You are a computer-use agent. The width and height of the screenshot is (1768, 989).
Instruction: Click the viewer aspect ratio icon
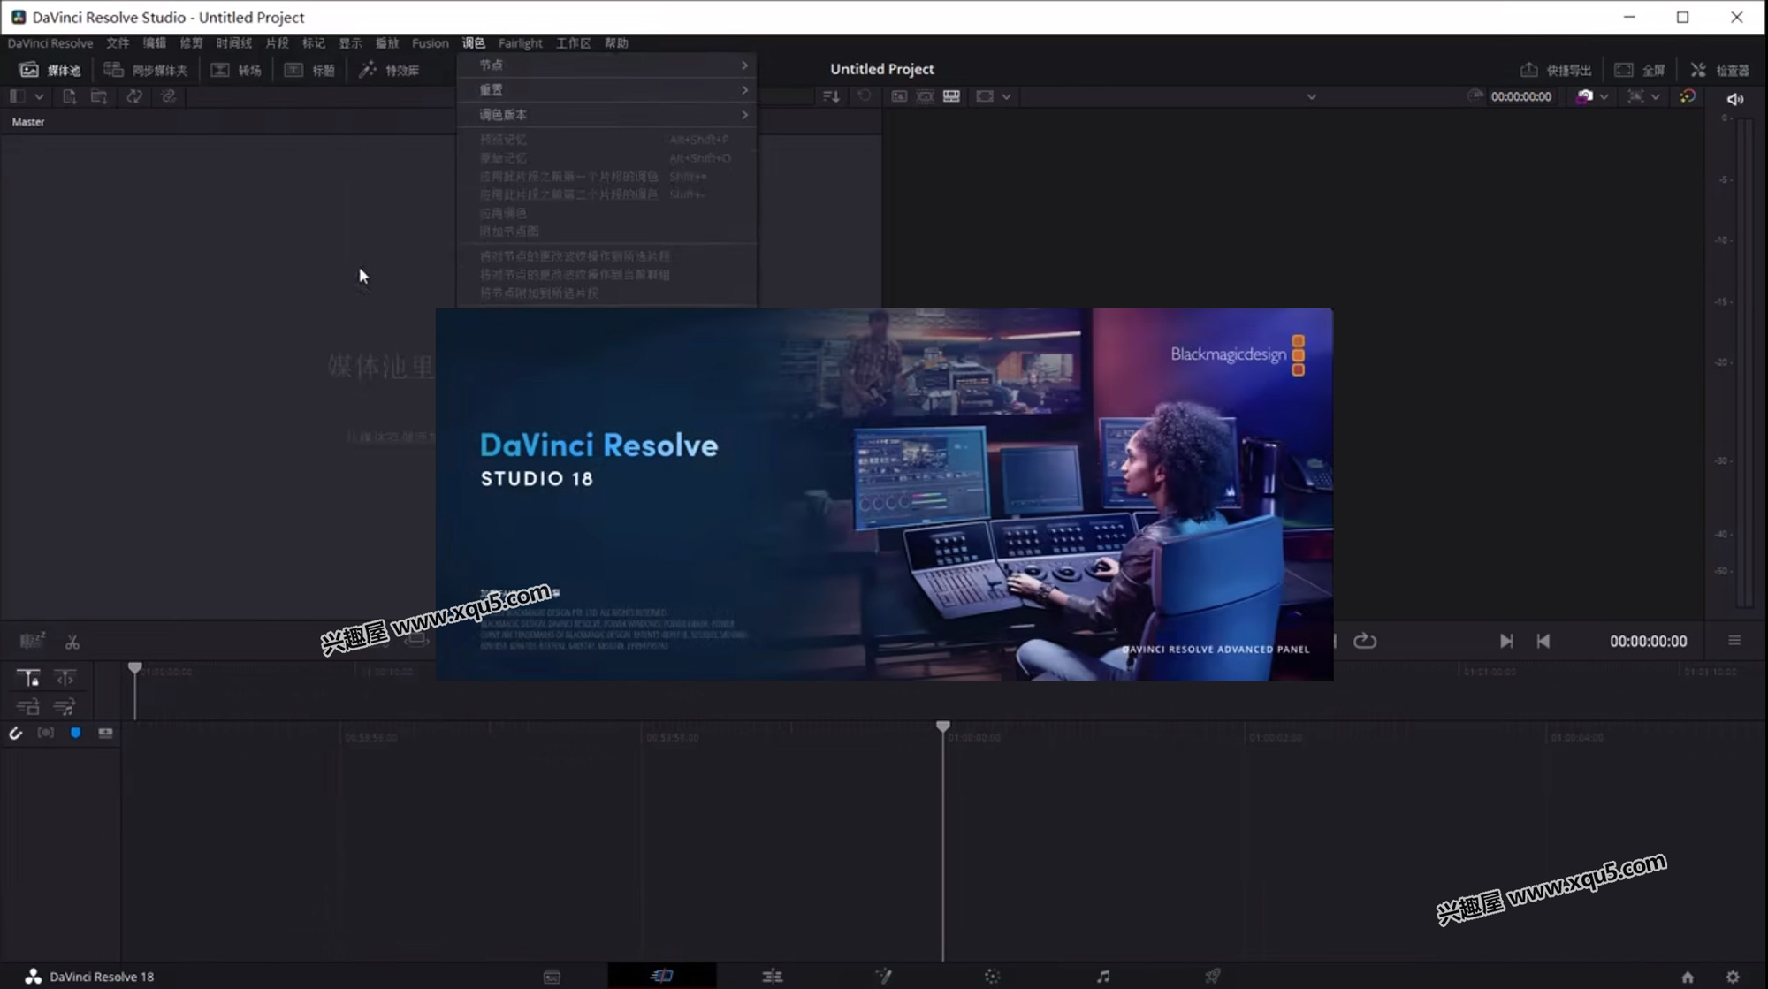985,96
